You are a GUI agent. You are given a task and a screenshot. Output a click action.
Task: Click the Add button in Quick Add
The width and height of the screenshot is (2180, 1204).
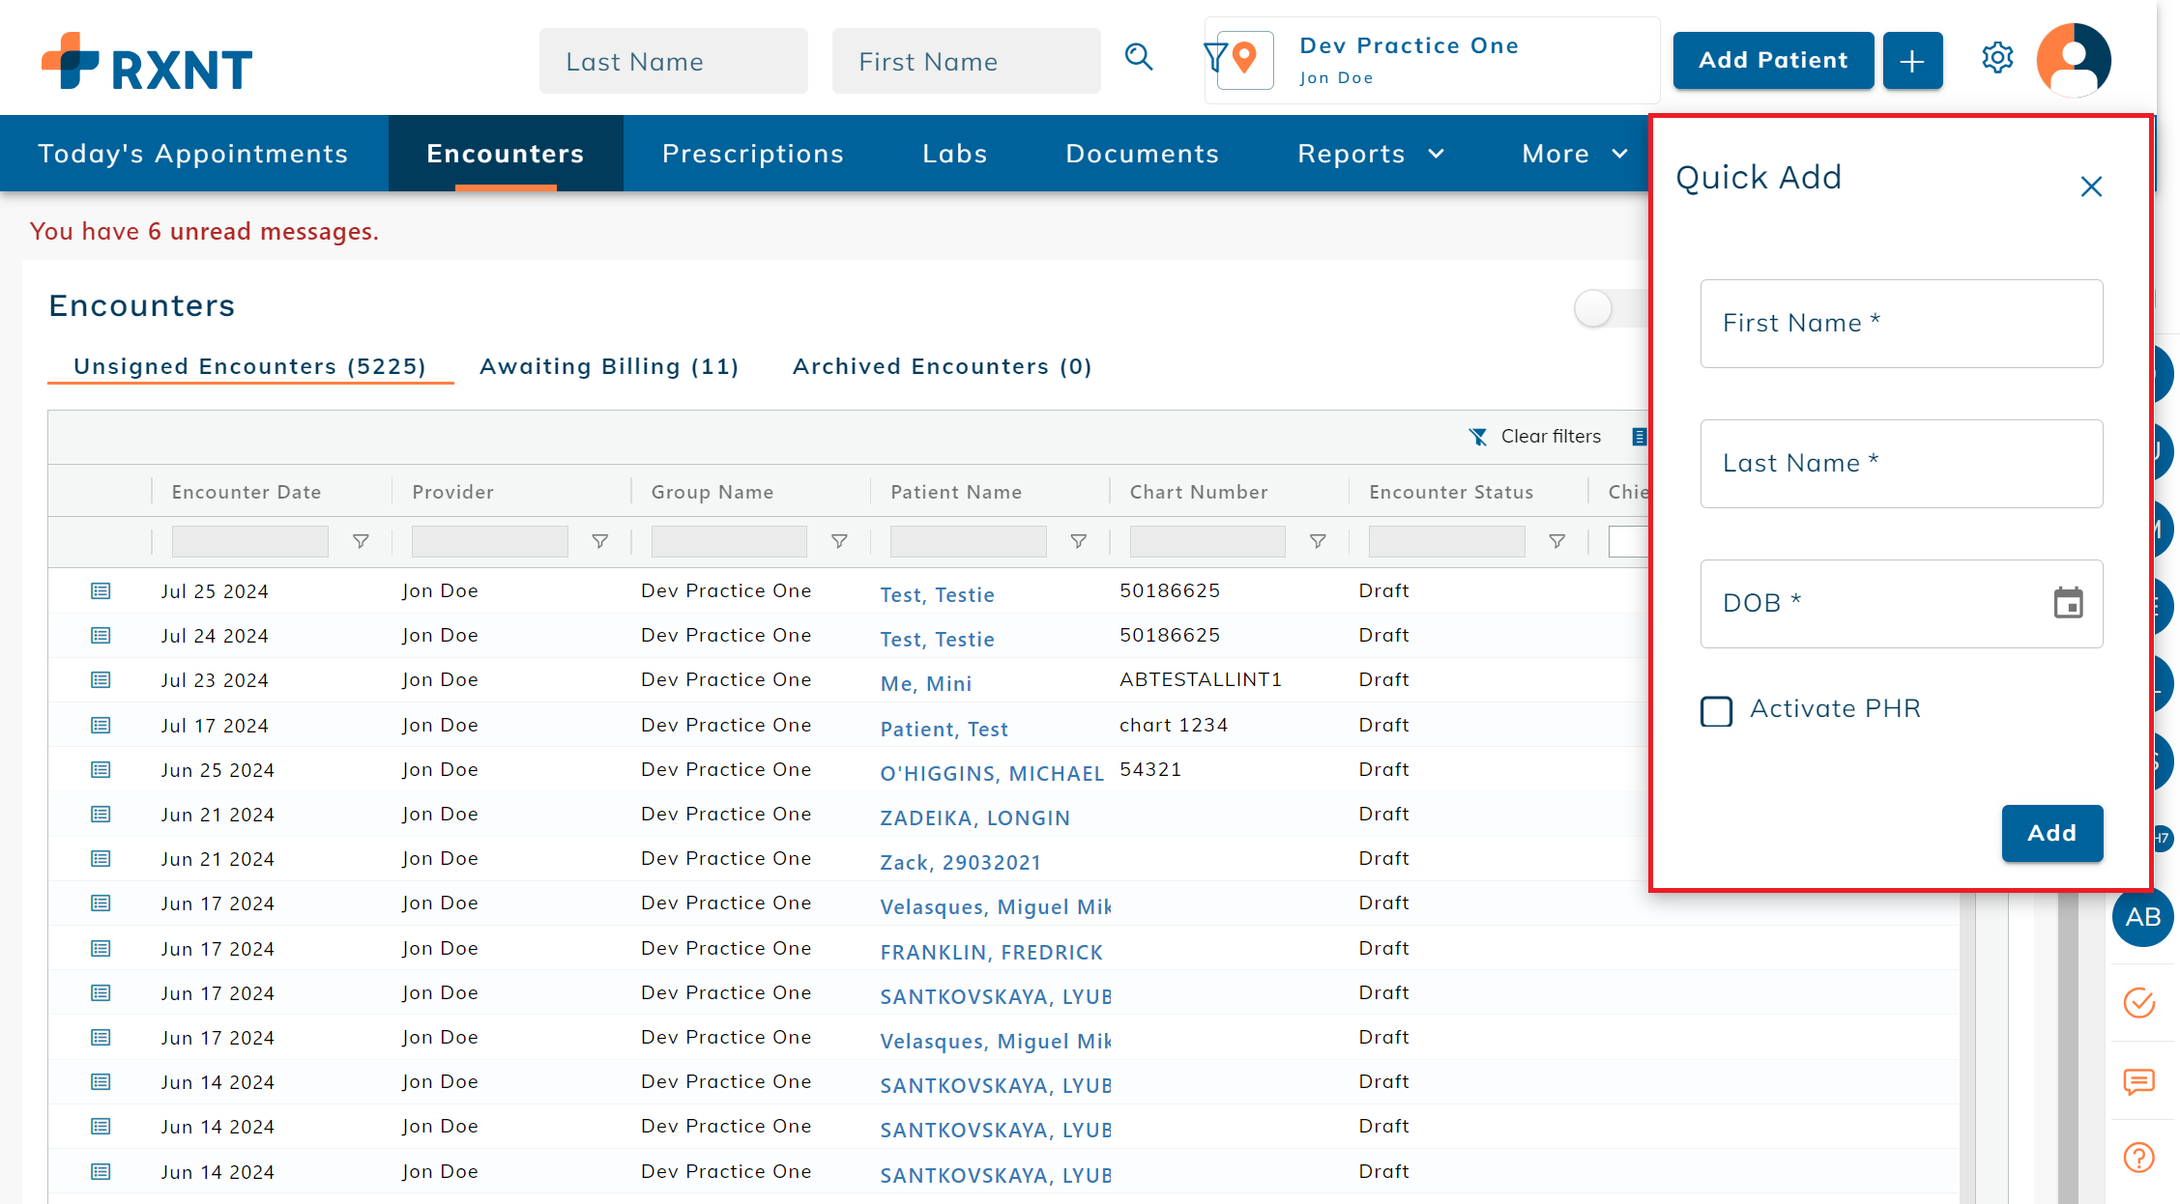(x=2051, y=833)
